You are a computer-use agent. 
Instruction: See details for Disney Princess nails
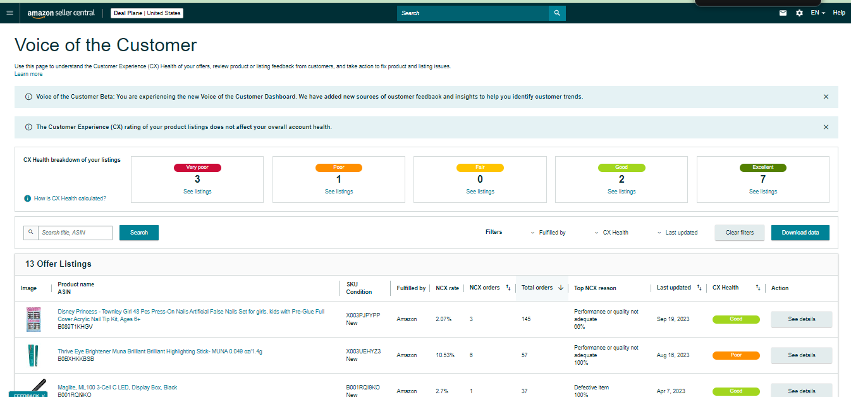pos(802,319)
